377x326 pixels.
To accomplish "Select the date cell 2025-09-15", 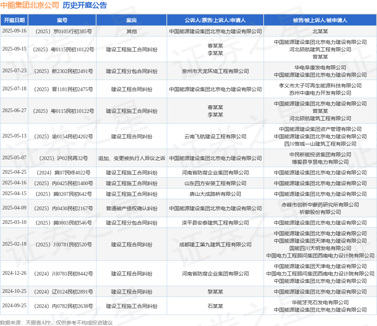I will [x=14, y=49].
